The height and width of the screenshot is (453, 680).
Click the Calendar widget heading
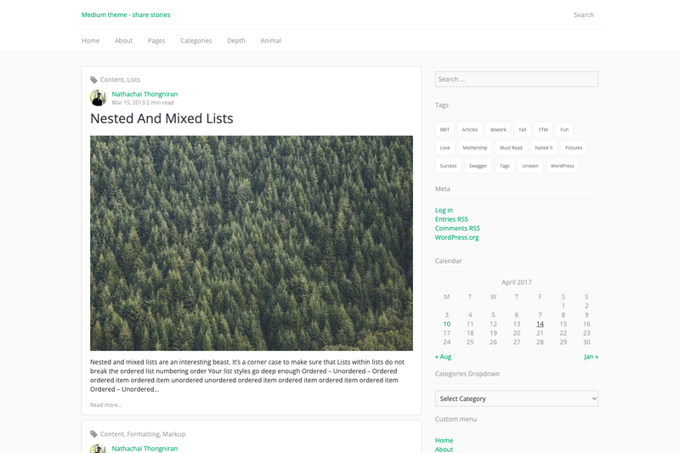[449, 261]
